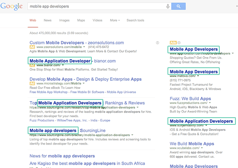Click the info icon next to sidebar Ads label
Viewport: 238px width, 168px height.
179,43
